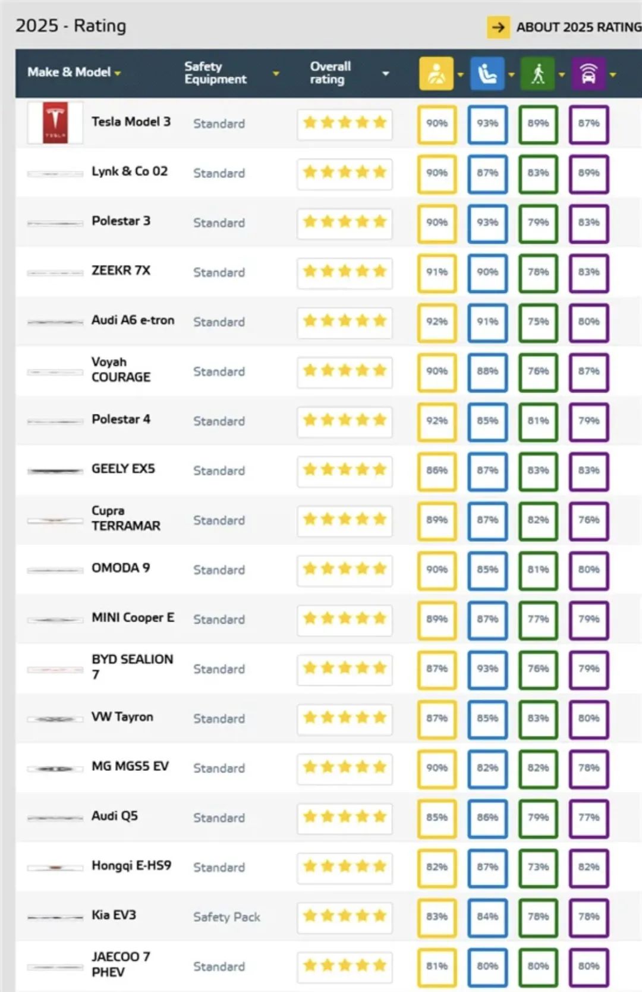Click the blue child occupant seat icon
Viewport: 642px width, 992px height.
pyautogui.click(x=487, y=74)
